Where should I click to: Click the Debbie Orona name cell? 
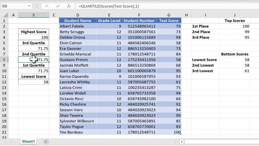(77, 37)
